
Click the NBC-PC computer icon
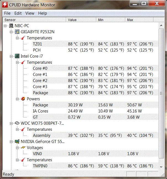(x=11, y=26)
